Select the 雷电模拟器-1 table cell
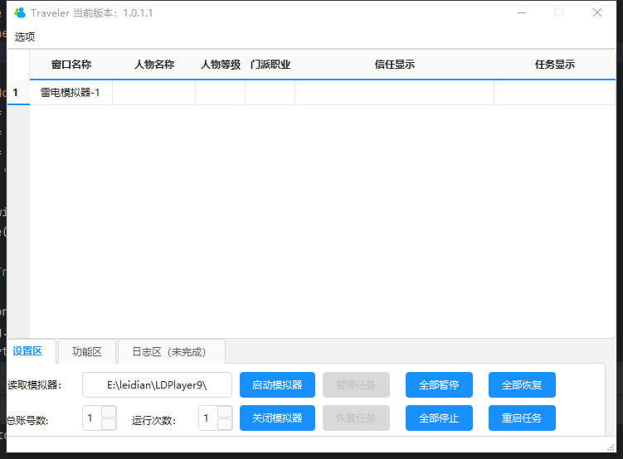This screenshot has width=623, height=459. pyautogui.click(x=71, y=93)
